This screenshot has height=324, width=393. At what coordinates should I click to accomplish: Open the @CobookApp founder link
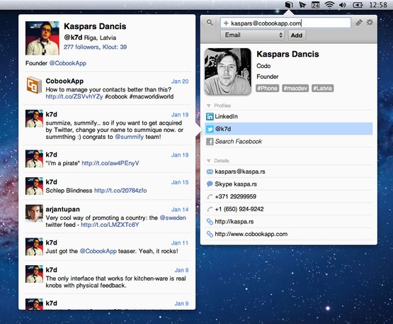point(68,63)
